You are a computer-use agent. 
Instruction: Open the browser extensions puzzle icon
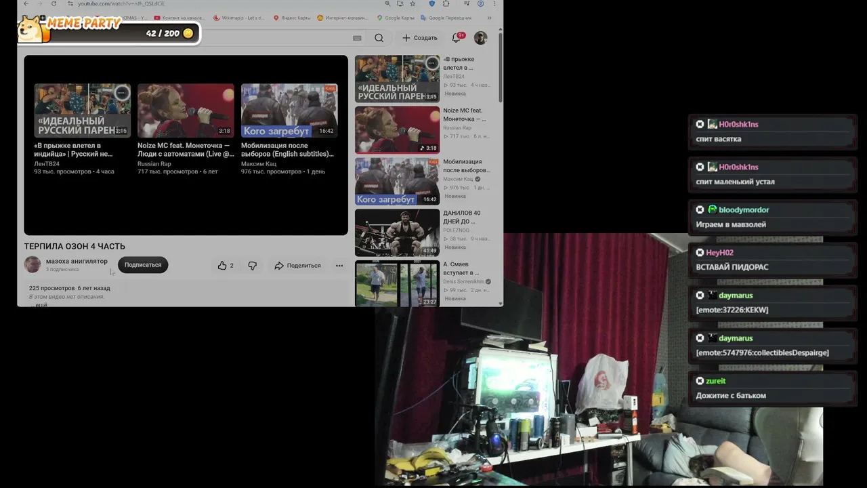[446, 3]
